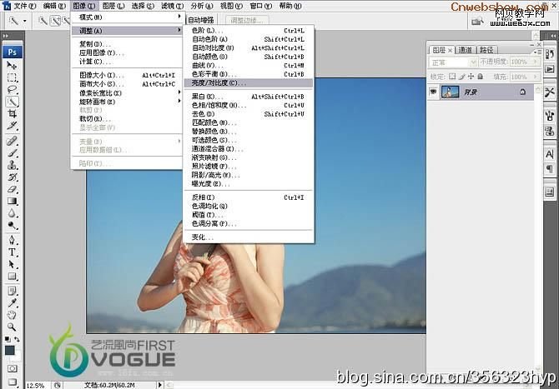
Task: Choose 亮度/对比度(C)... from adjustments
Action: pyautogui.click(x=249, y=83)
